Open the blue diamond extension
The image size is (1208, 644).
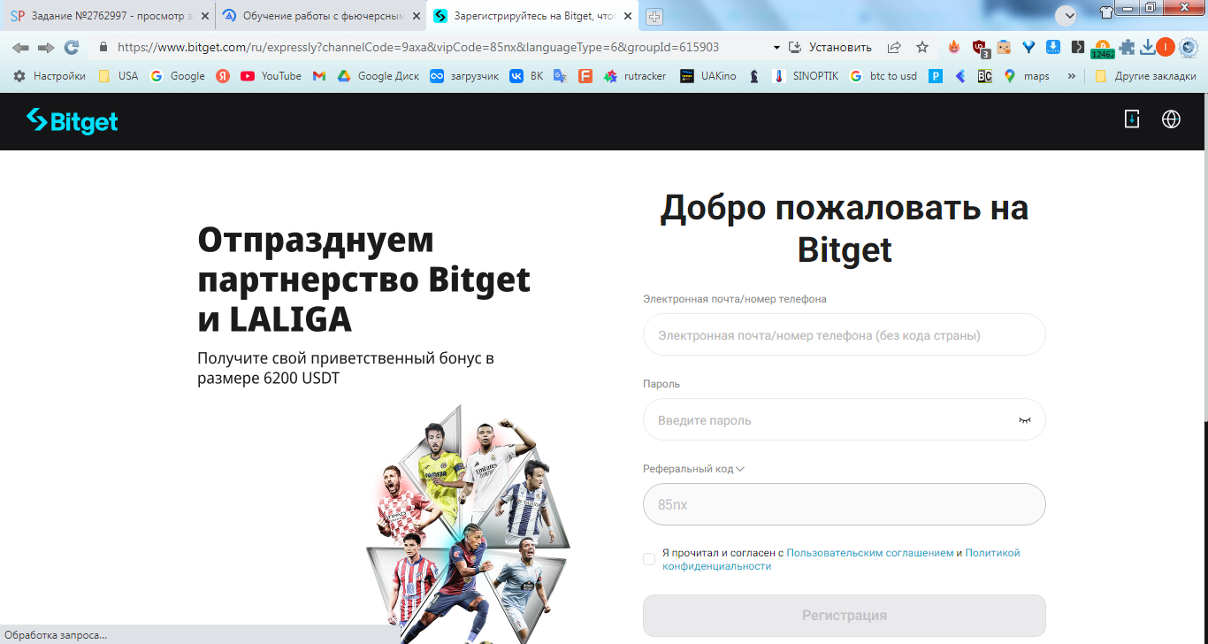(1028, 48)
